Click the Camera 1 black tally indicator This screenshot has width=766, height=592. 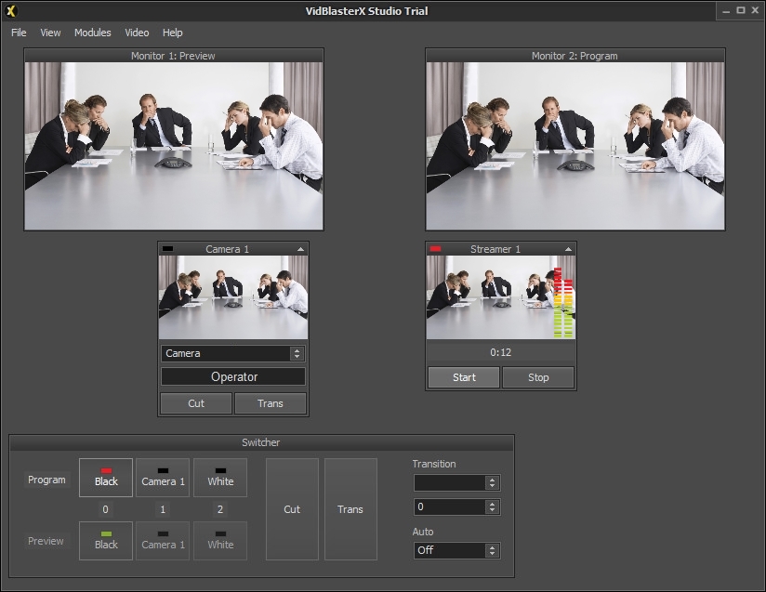pos(167,249)
